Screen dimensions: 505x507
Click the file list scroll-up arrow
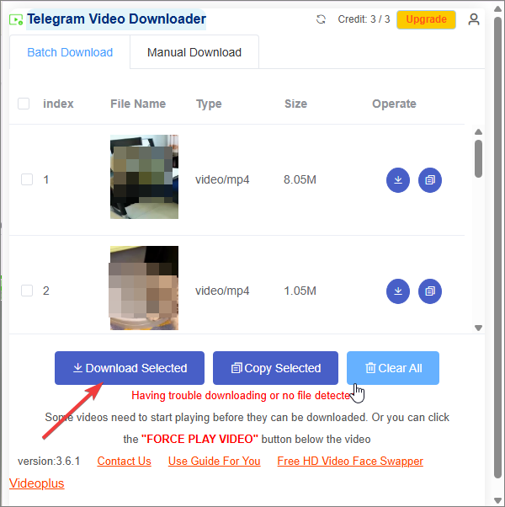(479, 132)
